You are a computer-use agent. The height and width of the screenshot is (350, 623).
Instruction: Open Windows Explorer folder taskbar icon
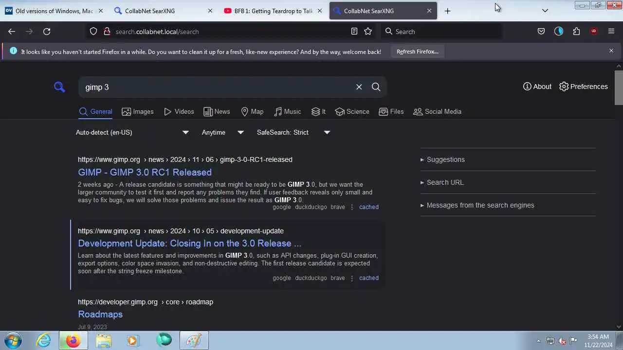(x=103, y=340)
